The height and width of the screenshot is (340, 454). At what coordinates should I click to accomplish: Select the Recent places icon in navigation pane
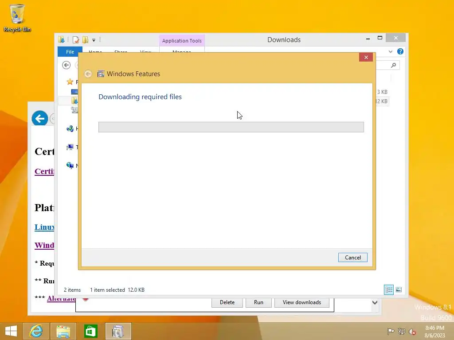[74, 110]
